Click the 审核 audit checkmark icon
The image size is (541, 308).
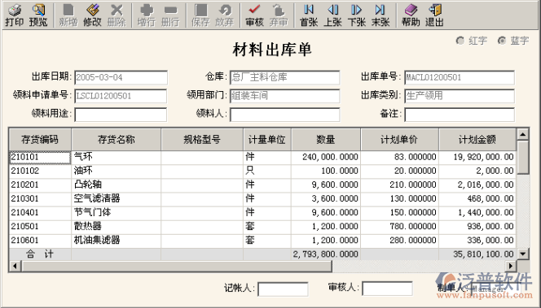coord(254,15)
